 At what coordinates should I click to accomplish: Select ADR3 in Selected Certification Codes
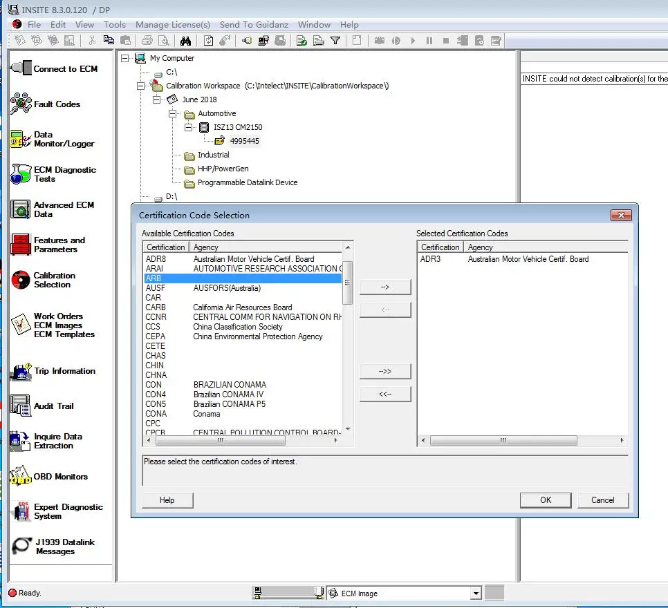522,259
